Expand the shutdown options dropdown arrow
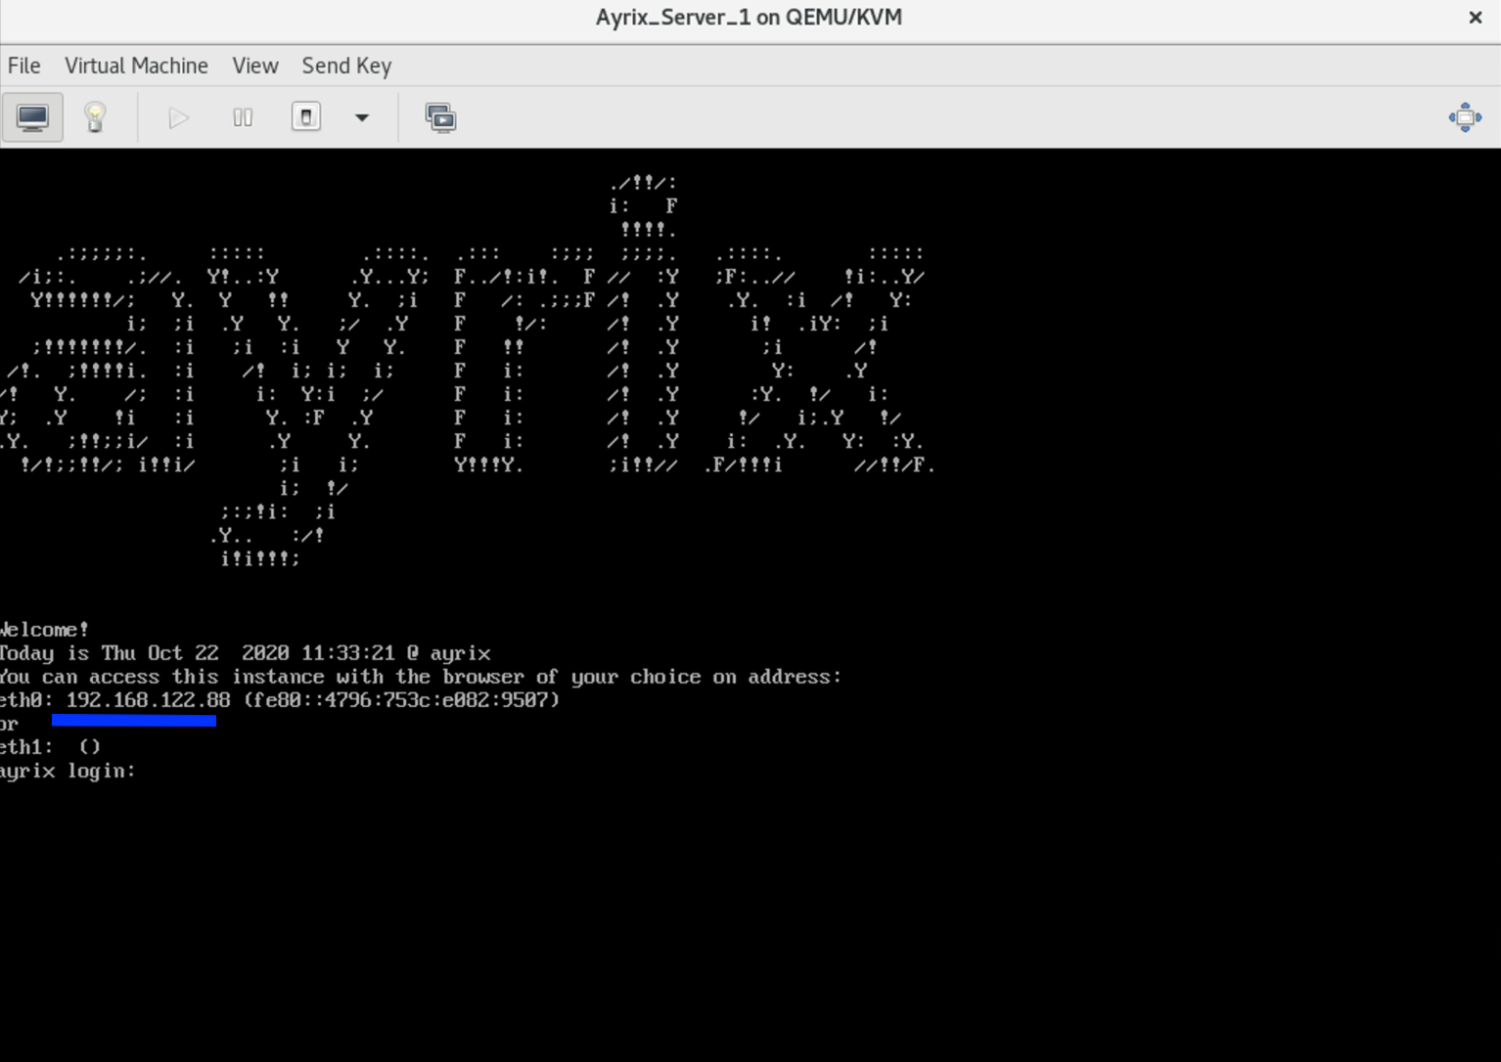Viewport: 1501px width, 1062px height. click(362, 117)
